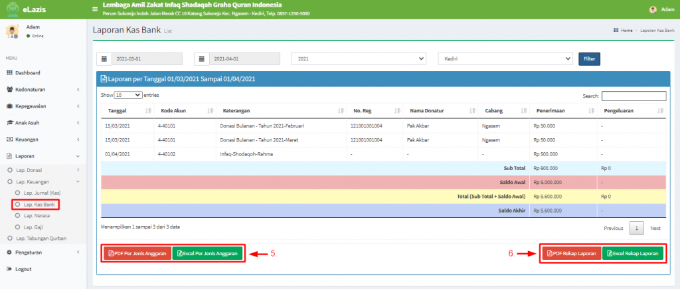Click the Logout icon in sidebar

coord(9,269)
